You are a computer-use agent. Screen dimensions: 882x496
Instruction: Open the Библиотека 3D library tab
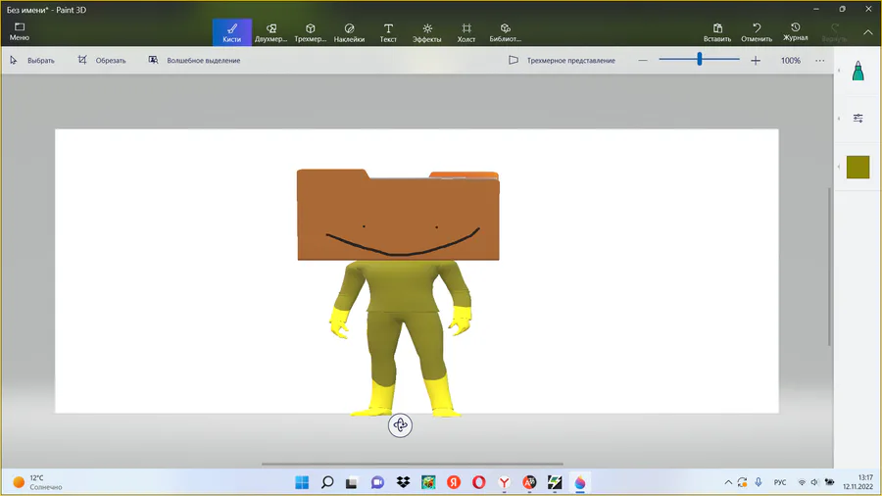pos(505,32)
